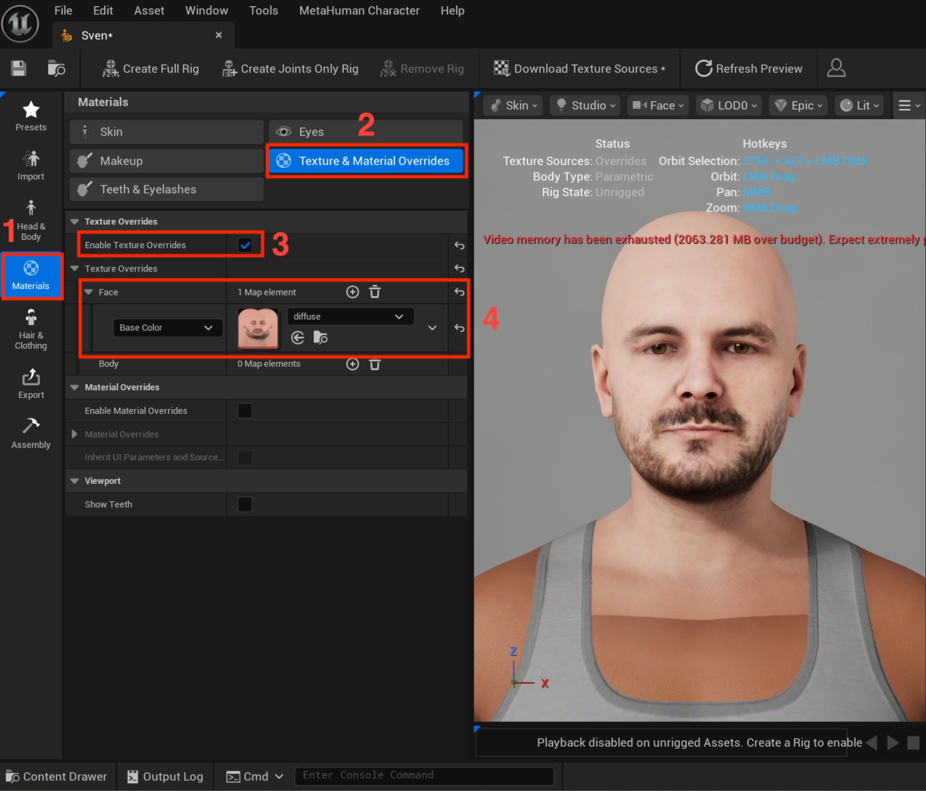Viewport: 926px width, 791px height.
Task: Add a map element to Body overrides
Action: click(x=352, y=364)
